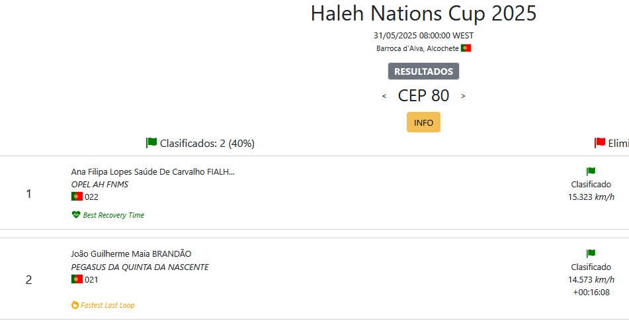
Task: Click the 14.573 km/h speed result
Action: (x=591, y=279)
